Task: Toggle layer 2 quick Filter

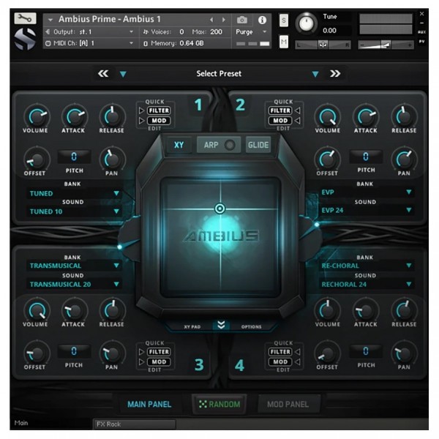Action: 280,110
